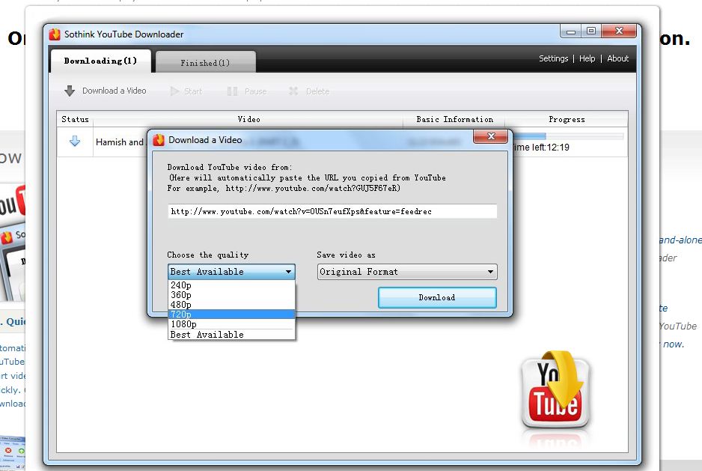Click the large YouTube download logo
This screenshot has height=471, width=702.
[555, 390]
